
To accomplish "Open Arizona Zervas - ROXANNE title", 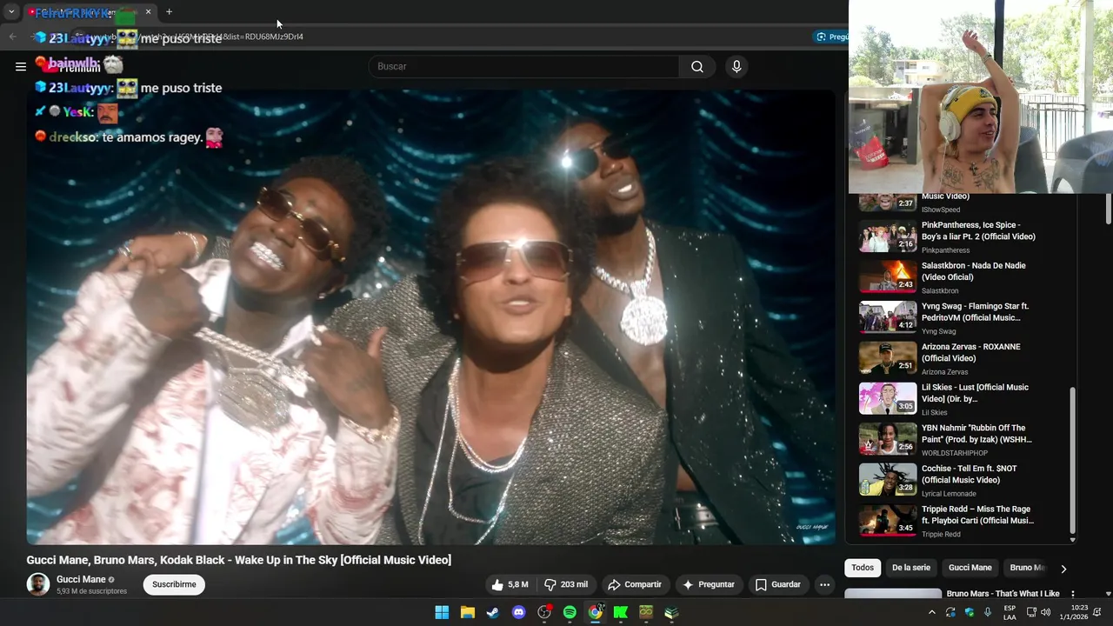I will (x=970, y=352).
